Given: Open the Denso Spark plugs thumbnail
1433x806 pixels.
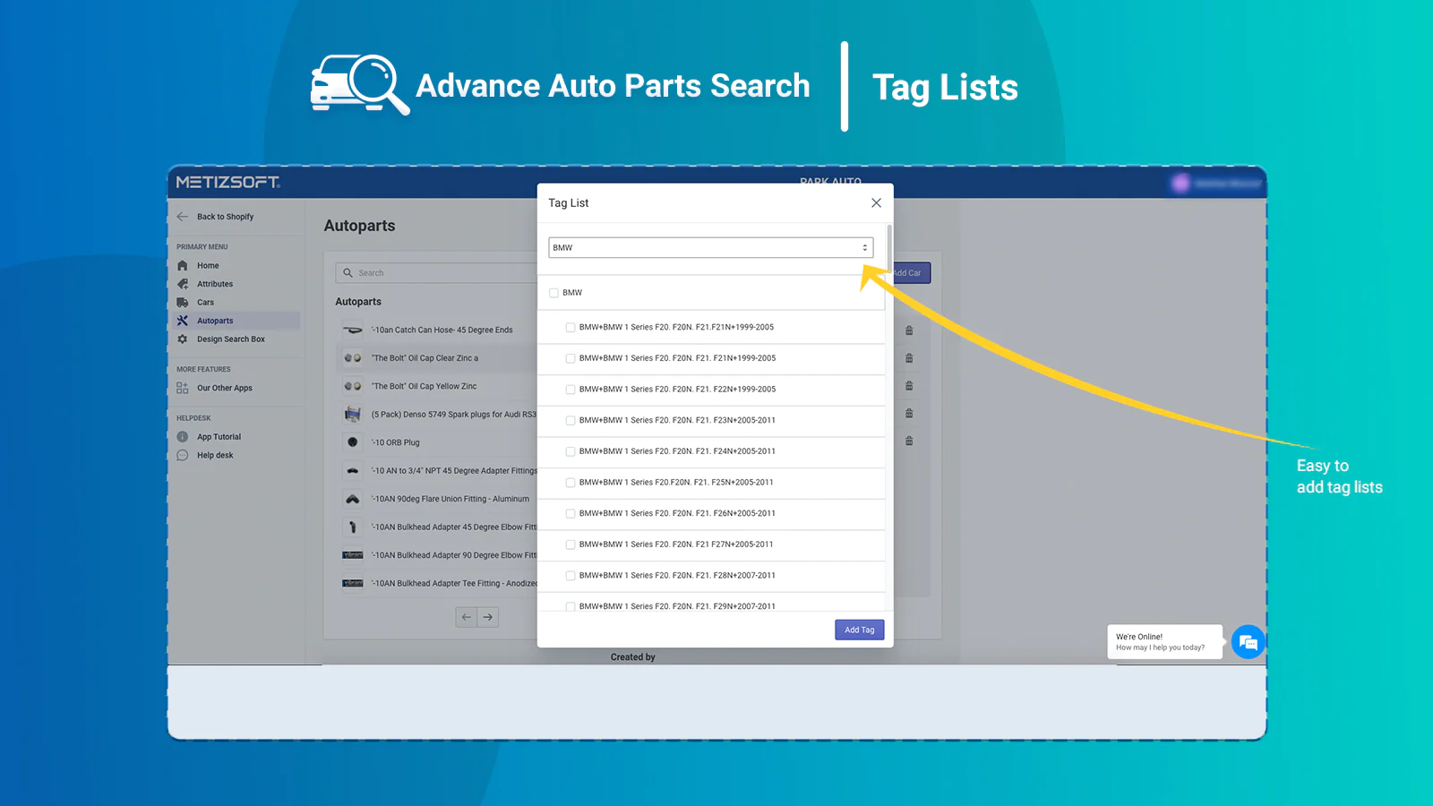Looking at the screenshot, I should point(353,415).
